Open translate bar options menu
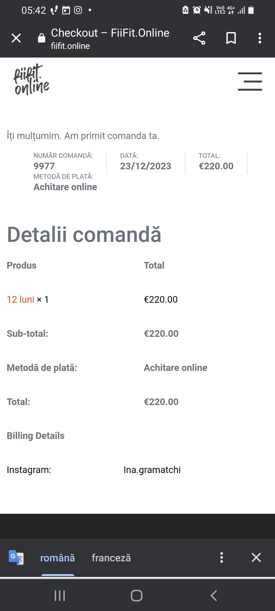Image resolution: width=275 pixels, height=611 pixels. click(222, 557)
